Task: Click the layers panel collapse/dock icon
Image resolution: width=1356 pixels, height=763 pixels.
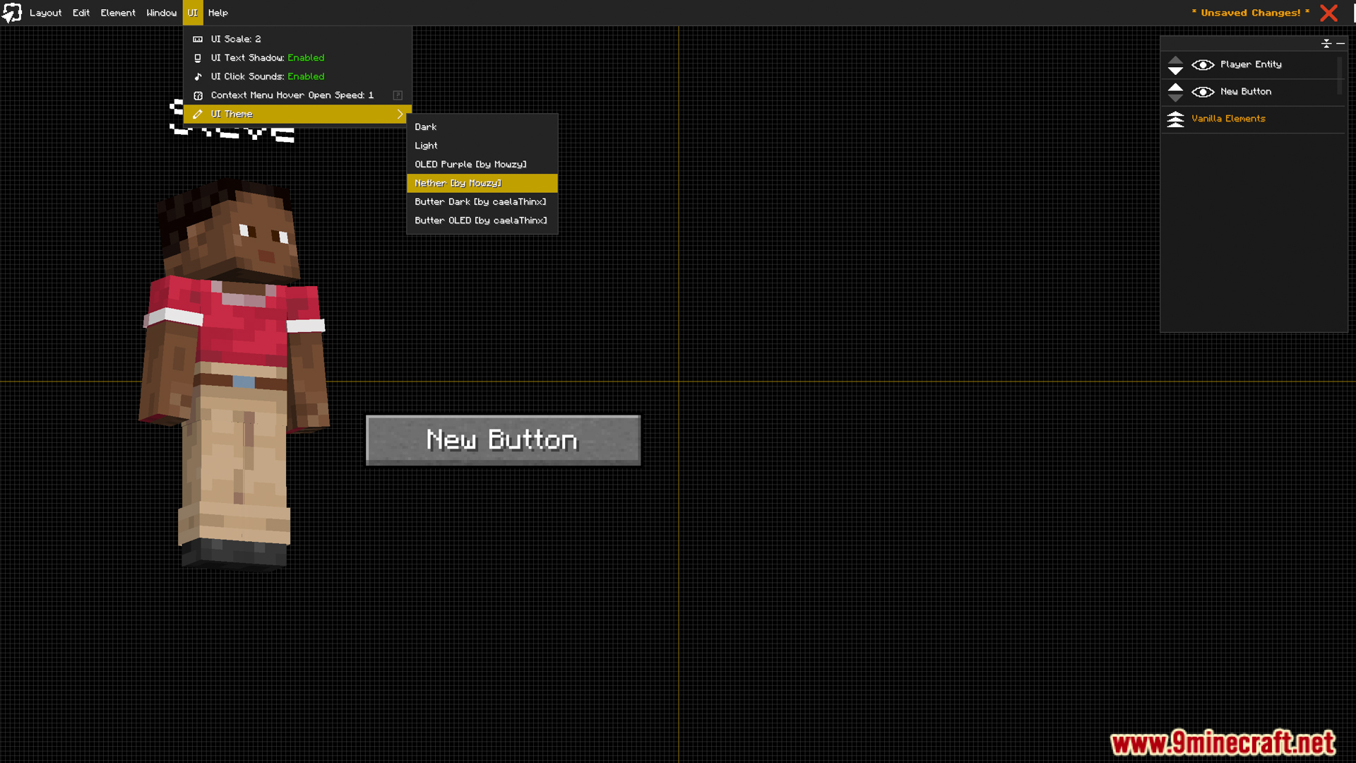Action: pyautogui.click(x=1326, y=44)
